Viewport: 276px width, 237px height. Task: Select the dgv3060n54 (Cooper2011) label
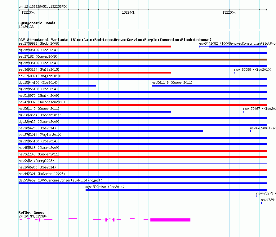[40, 115]
